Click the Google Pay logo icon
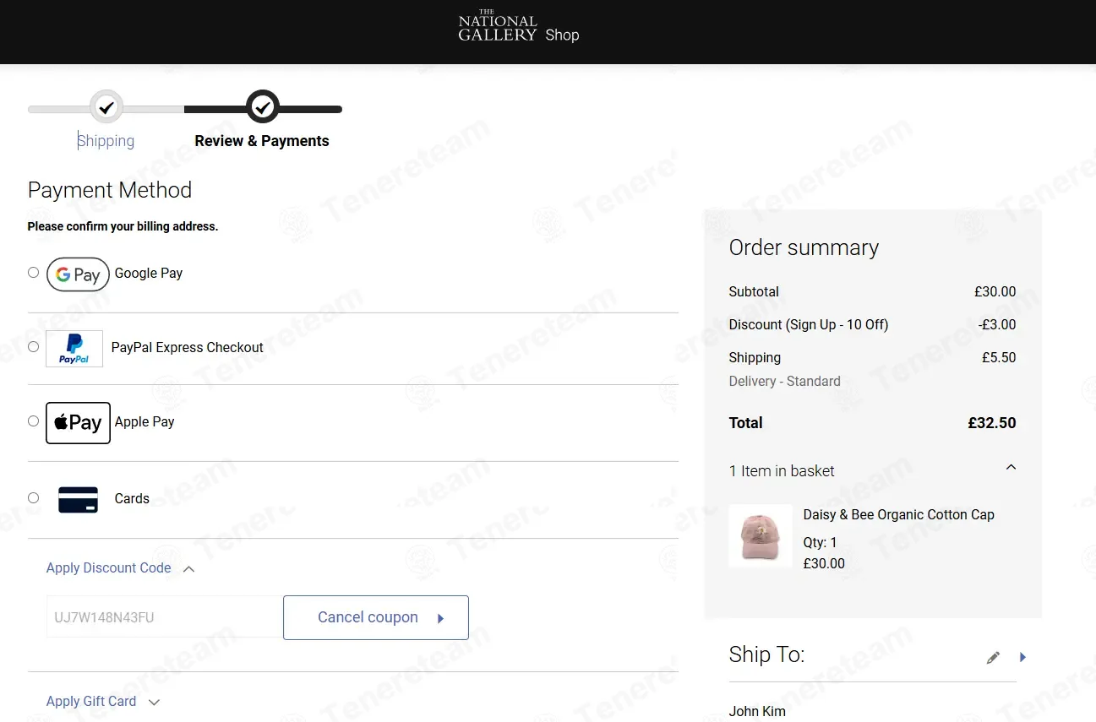The image size is (1096, 722). (78, 274)
